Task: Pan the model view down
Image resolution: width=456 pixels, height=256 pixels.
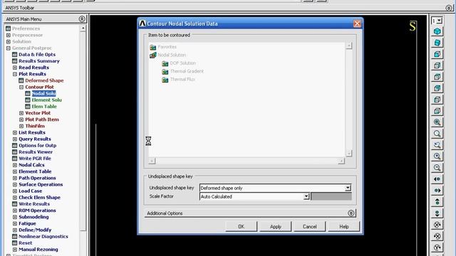Action: [x=437, y=213]
